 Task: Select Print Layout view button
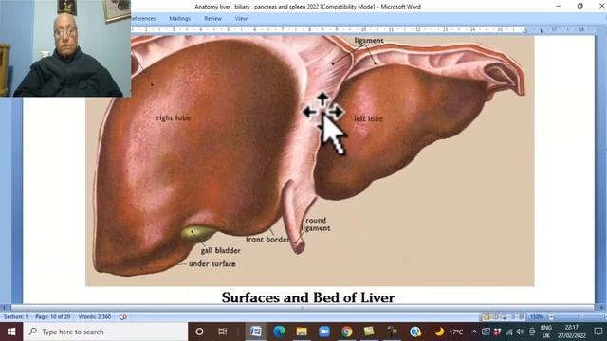[x=487, y=317]
